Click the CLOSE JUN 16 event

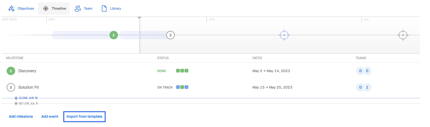pos(28,98)
